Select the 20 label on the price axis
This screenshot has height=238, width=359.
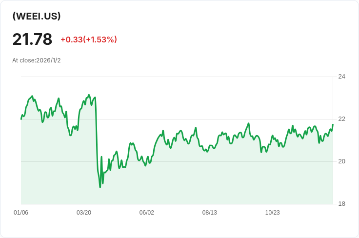point(341,161)
